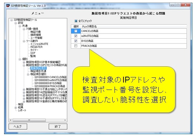Expand the 脆弱性項目14 tree node

click(24, 93)
